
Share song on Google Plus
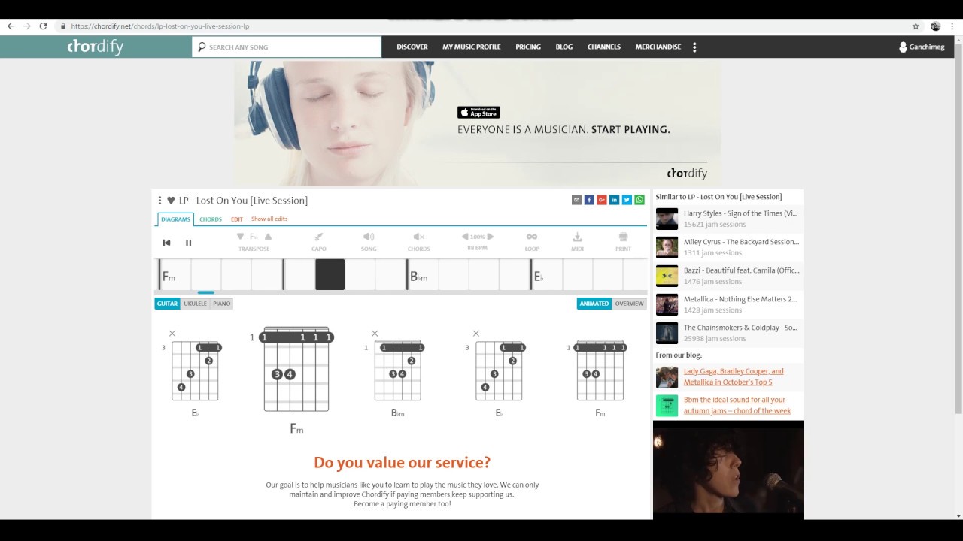pyautogui.click(x=602, y=200)
